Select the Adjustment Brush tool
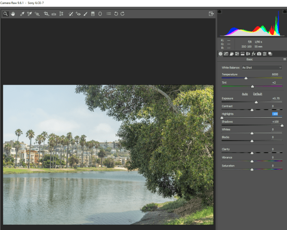 coord(85,14)
